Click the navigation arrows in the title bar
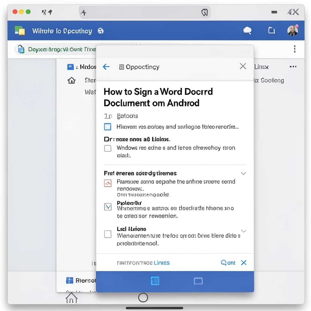The width and height of the screenshot is (311, 311). pos(47,12)
